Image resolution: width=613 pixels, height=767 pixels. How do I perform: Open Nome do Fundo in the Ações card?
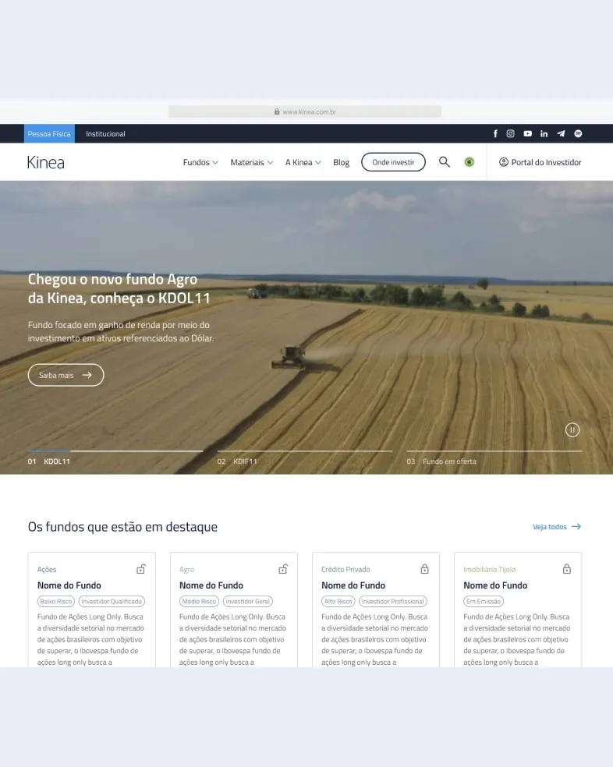point(69,585)
